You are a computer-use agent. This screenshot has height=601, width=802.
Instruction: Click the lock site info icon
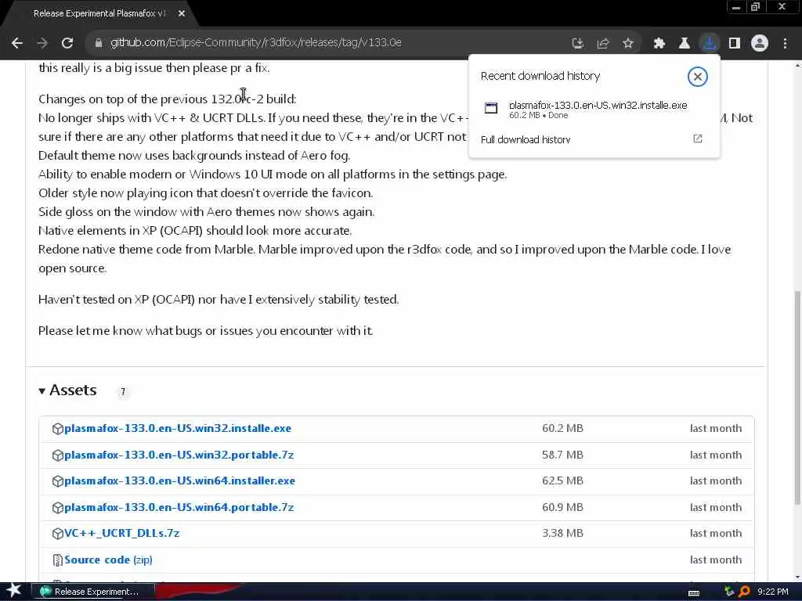click(99, 43)
